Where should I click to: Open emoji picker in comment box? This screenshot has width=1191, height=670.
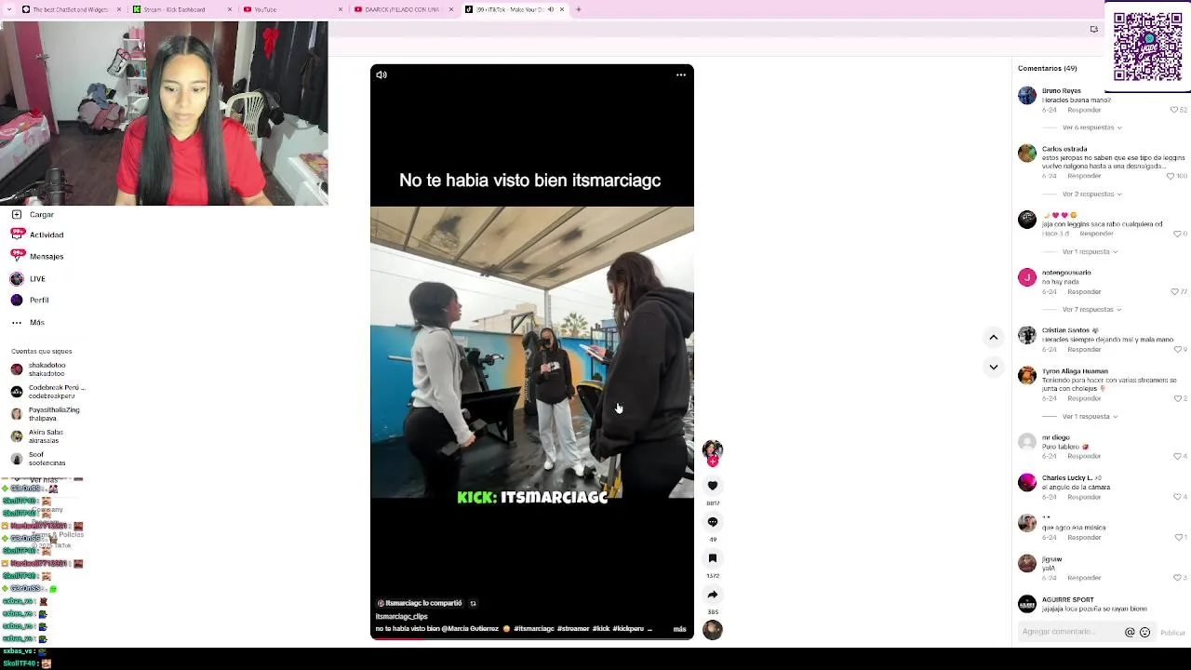coord(1145,633)
